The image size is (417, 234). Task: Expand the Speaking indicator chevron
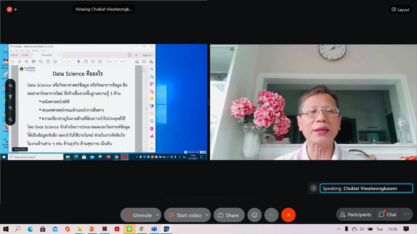click(314, 188)
